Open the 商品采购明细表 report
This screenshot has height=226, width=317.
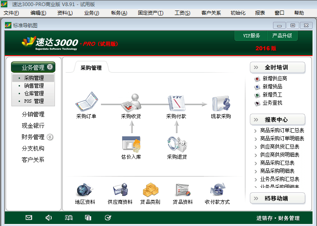pos(277,171)
